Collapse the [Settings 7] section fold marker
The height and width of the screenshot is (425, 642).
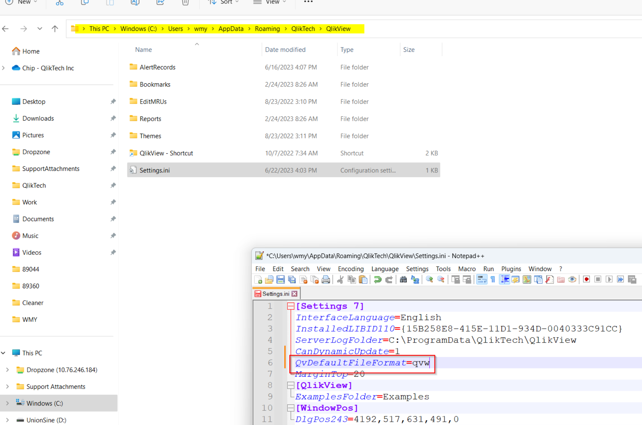(x=290, y=306)
